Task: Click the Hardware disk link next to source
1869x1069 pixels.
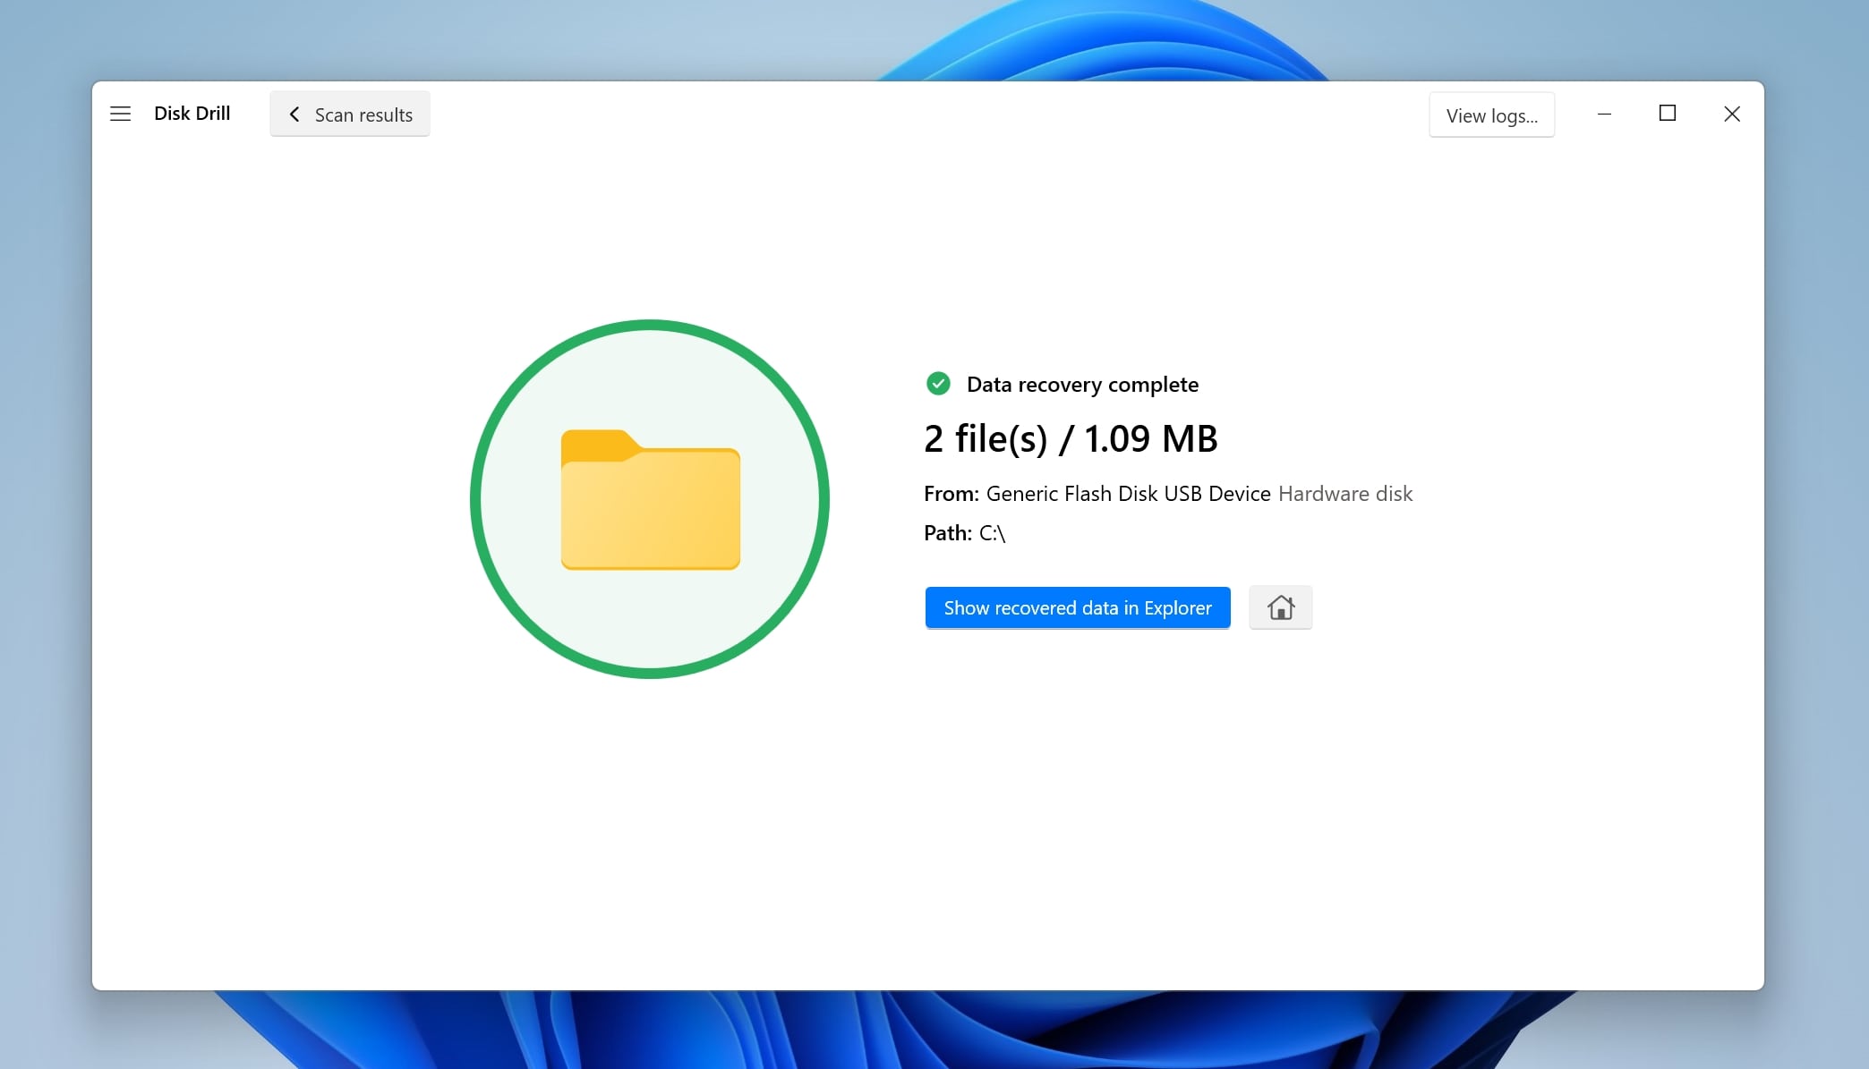Action: click(x=1345, y=493)
